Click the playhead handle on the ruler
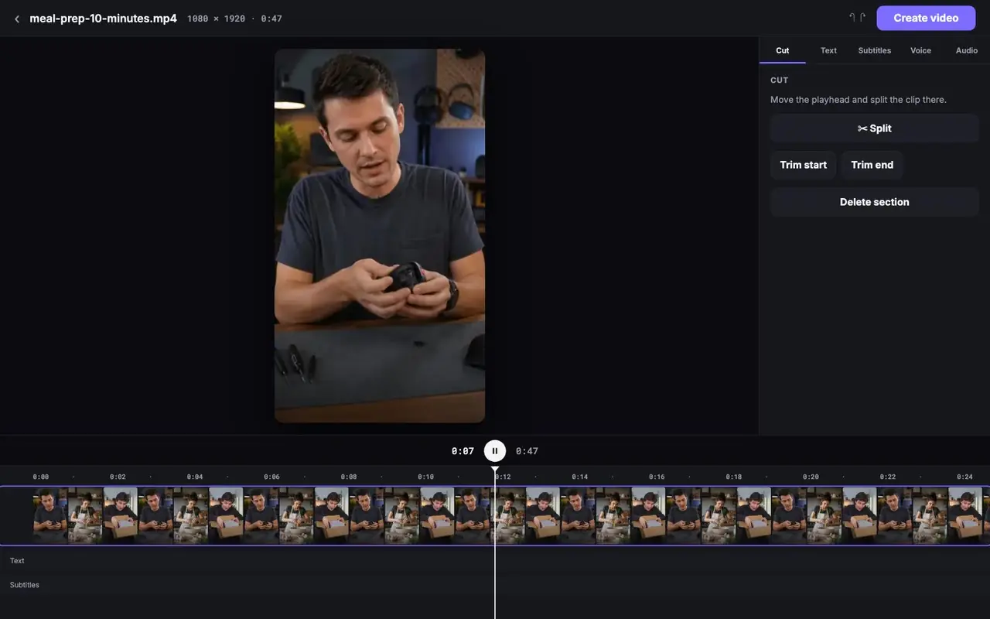990x619 pixels. tap(495, 469)
